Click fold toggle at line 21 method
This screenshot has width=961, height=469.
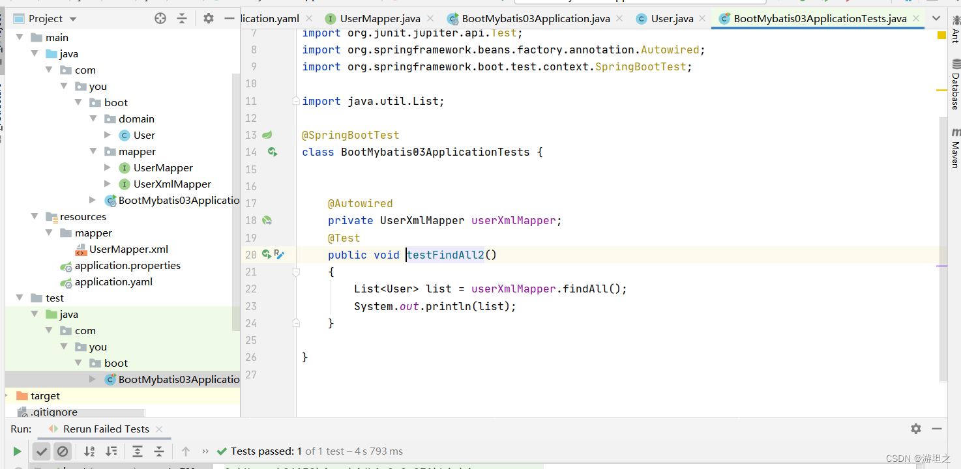296,272
